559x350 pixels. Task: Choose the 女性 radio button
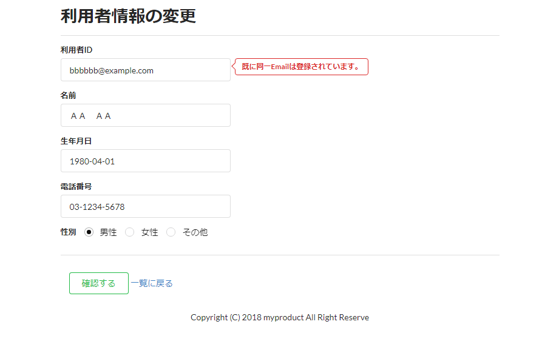[130, 232]
